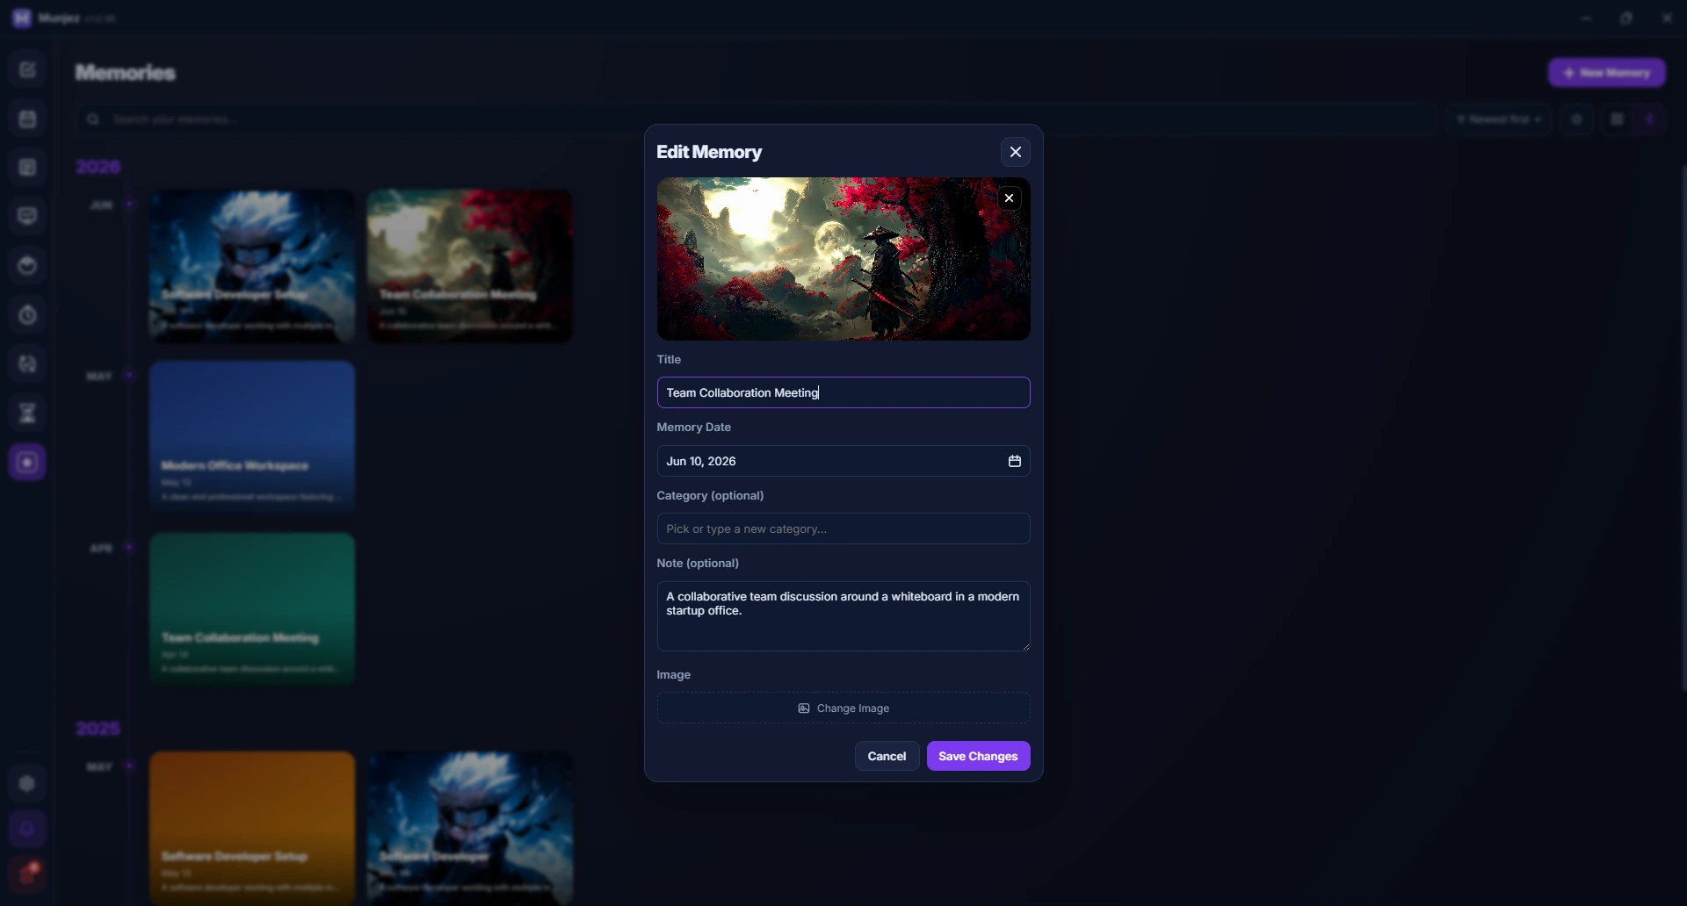Open the Newest first sort dropdown
1687x906 pixels.
coord(1499,119)
